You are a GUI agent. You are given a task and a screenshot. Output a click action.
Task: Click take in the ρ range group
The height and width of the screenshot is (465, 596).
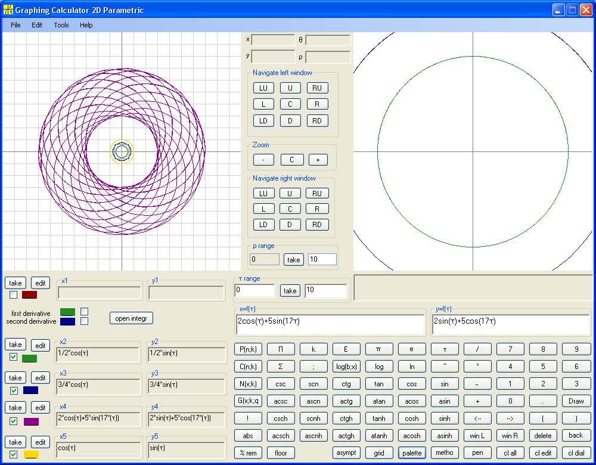click(293, 260)
